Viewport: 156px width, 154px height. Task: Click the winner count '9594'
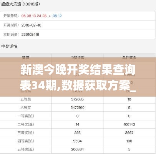78,141
